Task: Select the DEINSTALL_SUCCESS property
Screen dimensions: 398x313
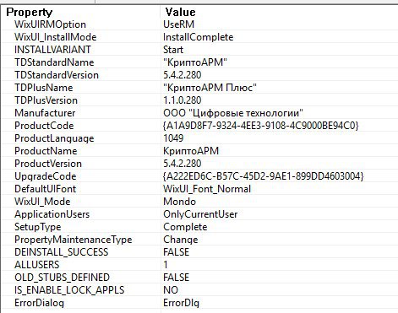Action: pyautogui.click(x=62, y=252)
